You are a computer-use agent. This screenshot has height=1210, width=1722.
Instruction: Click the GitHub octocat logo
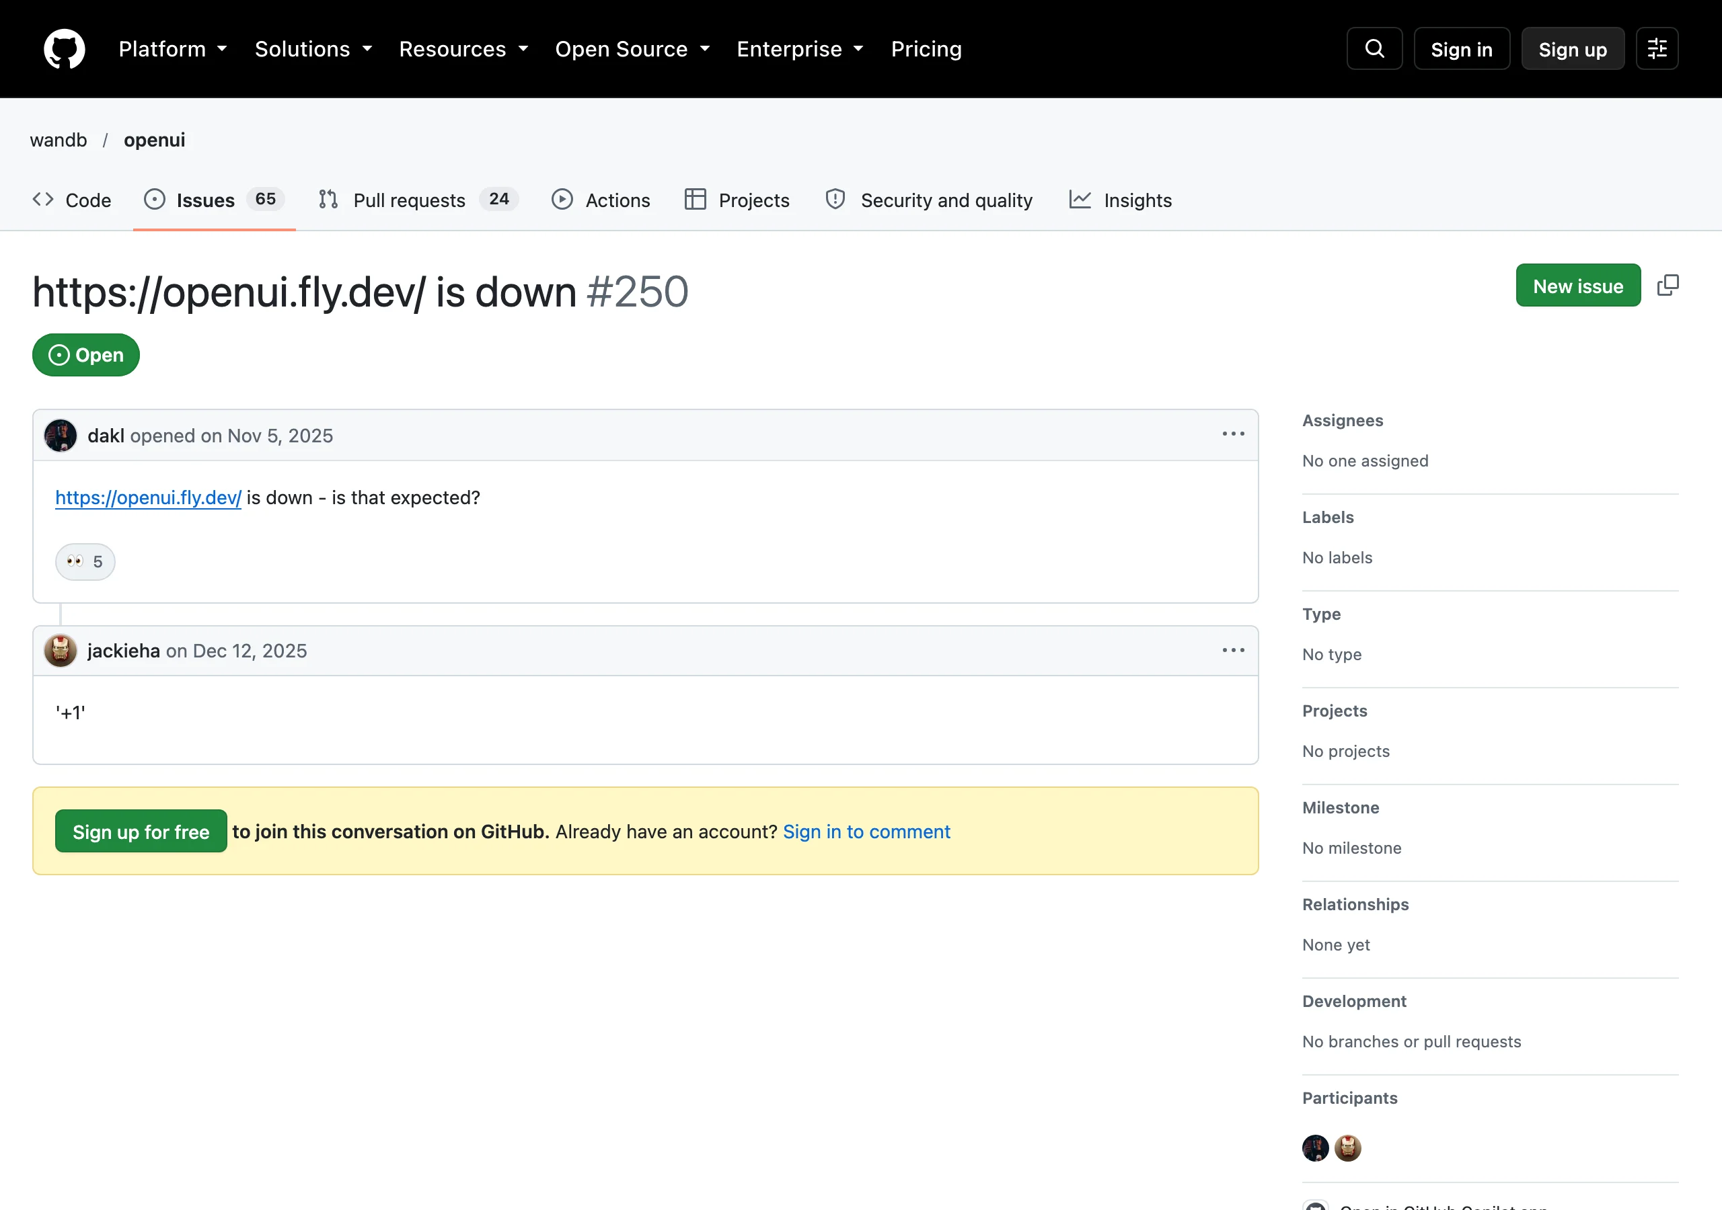click(65, 48)
